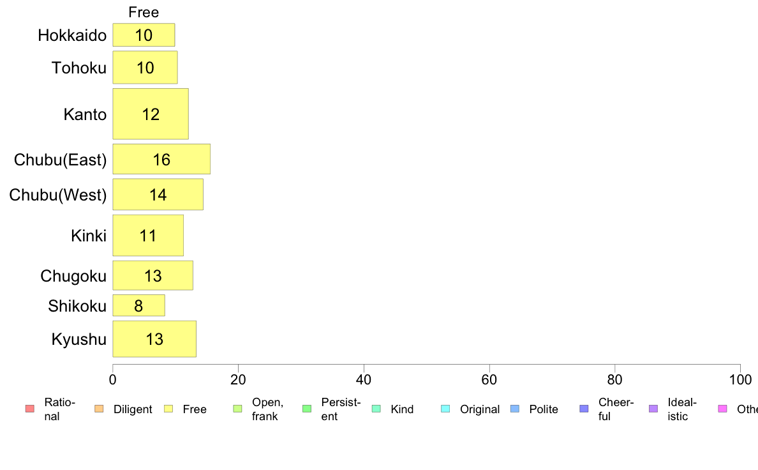
Task: Select the Persistent legend swatch
Action: (x=307, y=409)
